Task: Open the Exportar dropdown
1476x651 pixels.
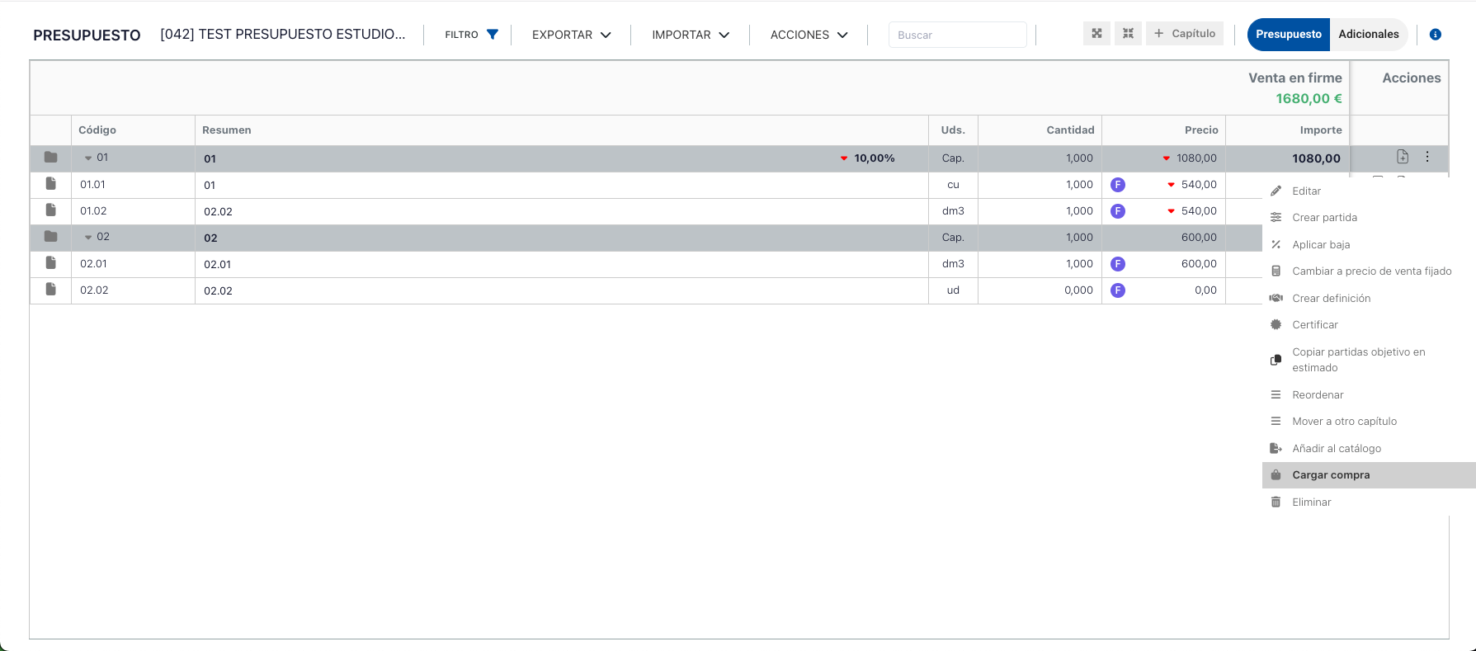Action: 571,35
